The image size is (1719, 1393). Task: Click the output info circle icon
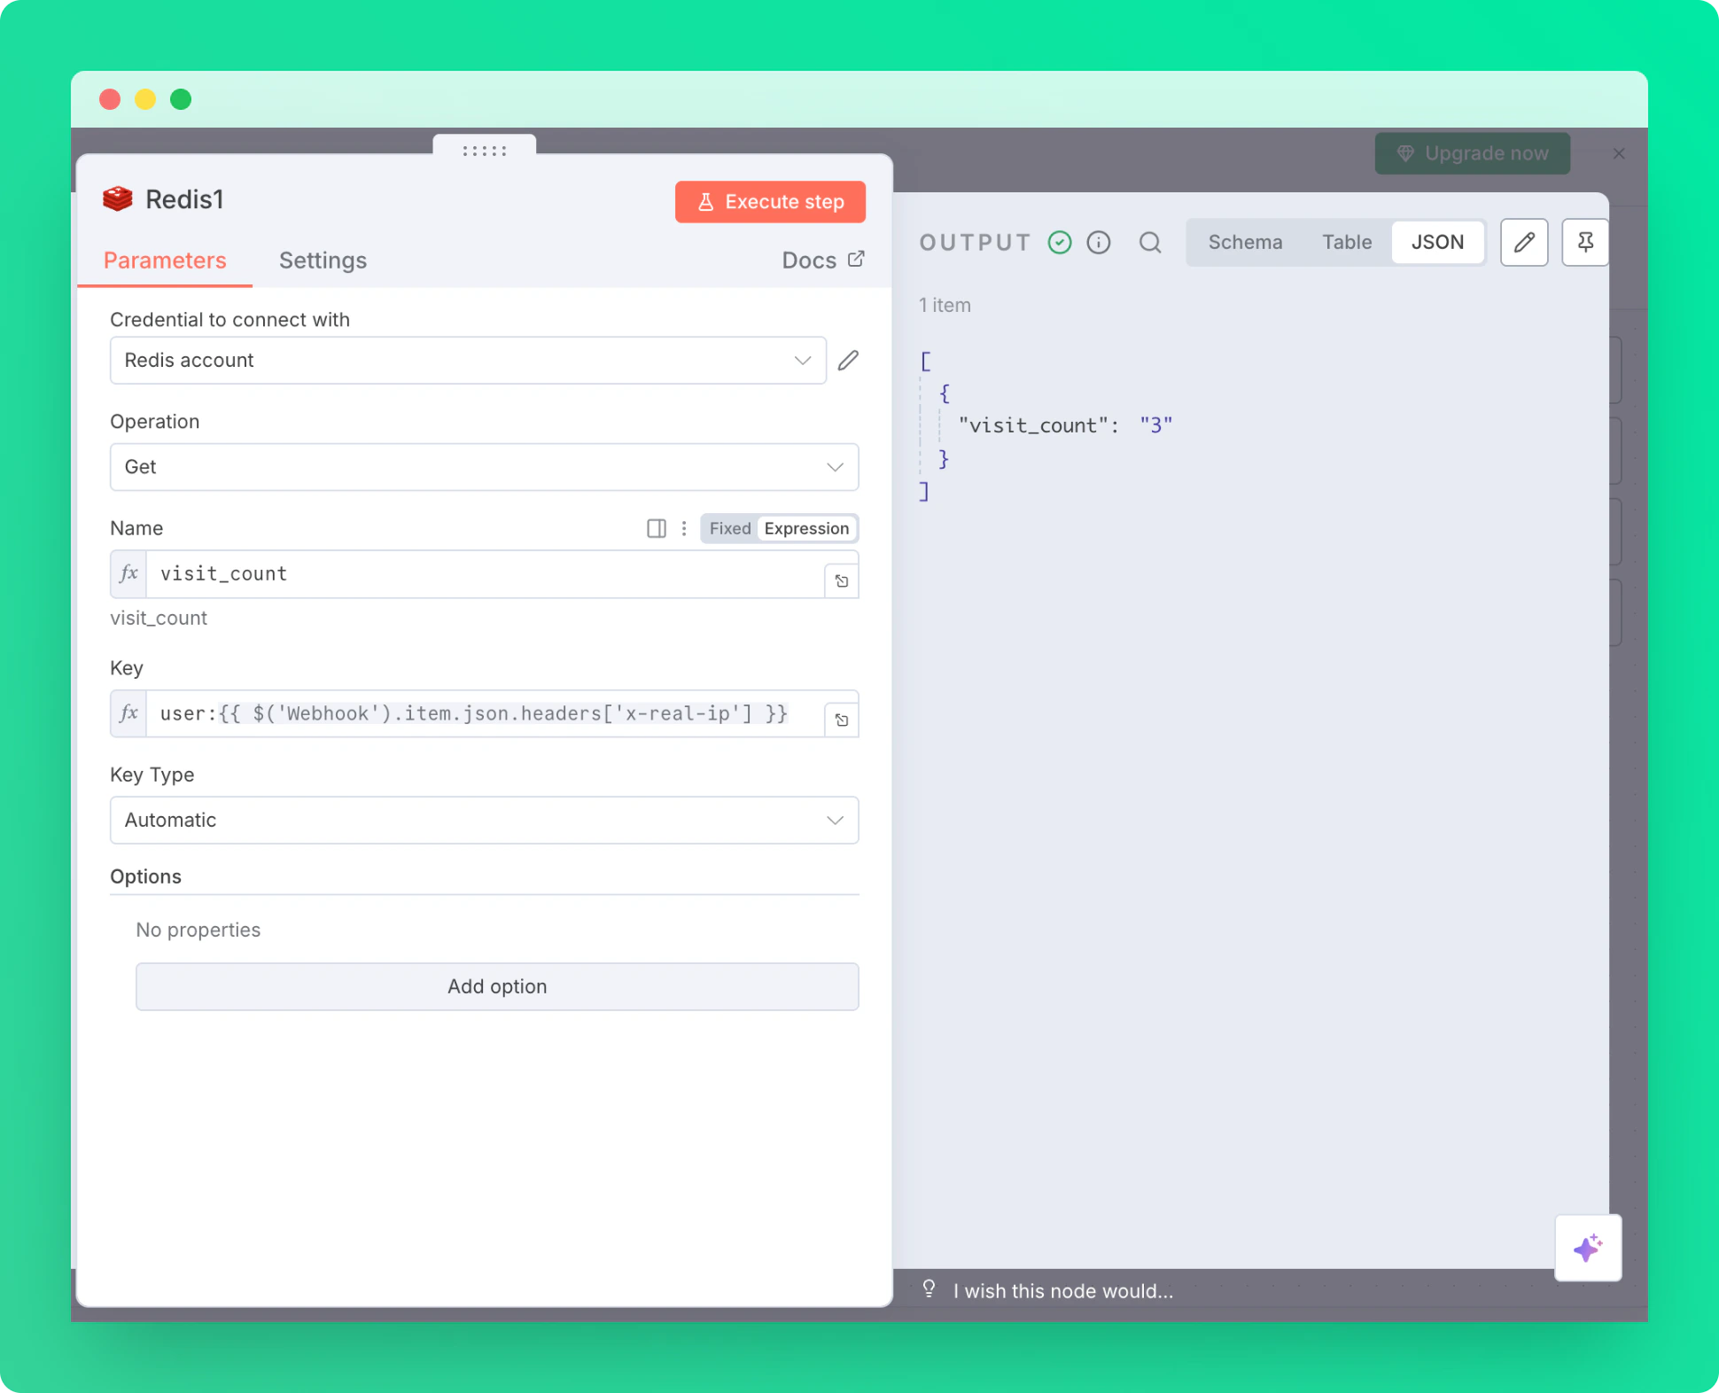(x=1098, y=242)
